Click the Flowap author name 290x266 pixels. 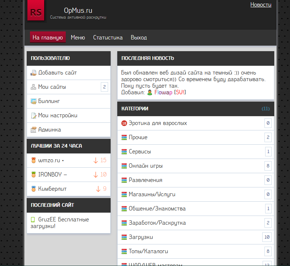[x=163, y=92]
